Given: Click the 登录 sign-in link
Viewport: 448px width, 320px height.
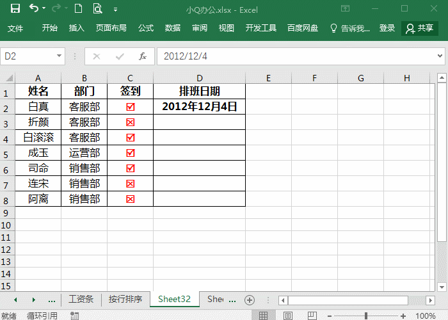Looking at the screenshot, I should coord(387,28).
